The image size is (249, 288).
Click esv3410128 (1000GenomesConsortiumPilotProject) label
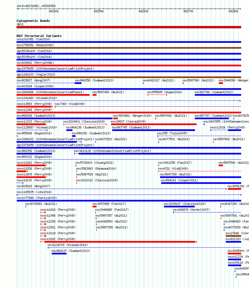pos(112,151)
